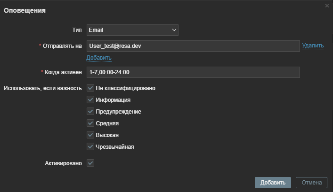
Task: Disable the Предупреждение severity checkbox
Action: point(90,111)
